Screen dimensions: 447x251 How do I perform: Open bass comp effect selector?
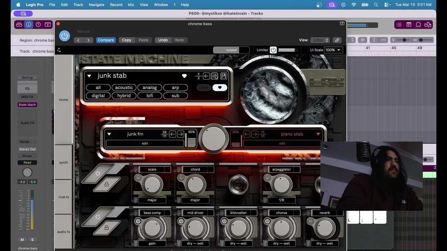(x=152, y=213)
